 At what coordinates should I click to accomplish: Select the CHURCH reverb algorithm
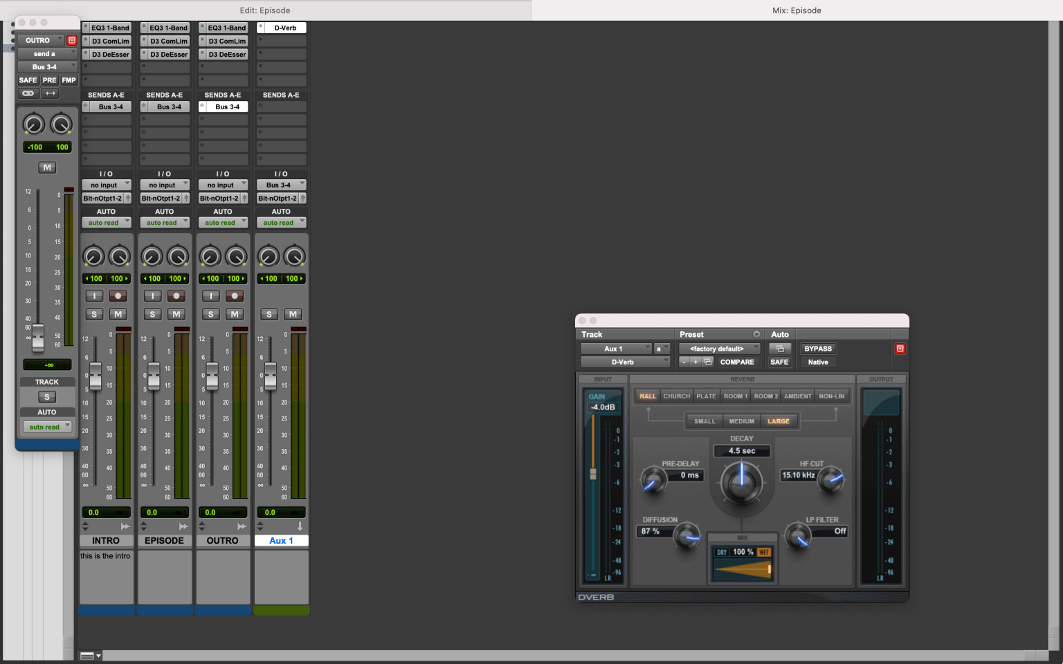(676, 396)
